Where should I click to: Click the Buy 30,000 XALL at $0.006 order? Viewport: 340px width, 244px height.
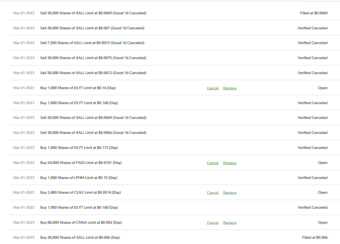click(80, 237)
